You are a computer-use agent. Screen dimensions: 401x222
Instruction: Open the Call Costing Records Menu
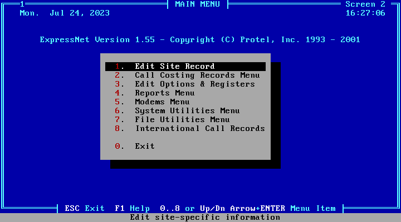[197, 75]
